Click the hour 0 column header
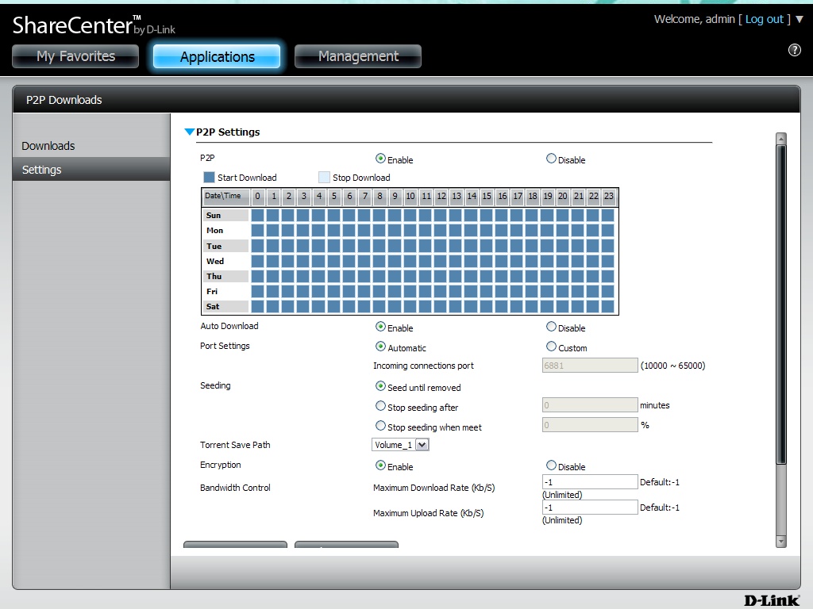 258,197
